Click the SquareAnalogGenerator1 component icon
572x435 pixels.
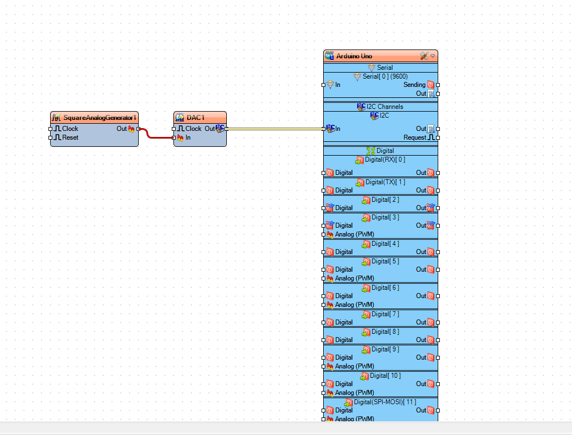click(x=57, y=118)
